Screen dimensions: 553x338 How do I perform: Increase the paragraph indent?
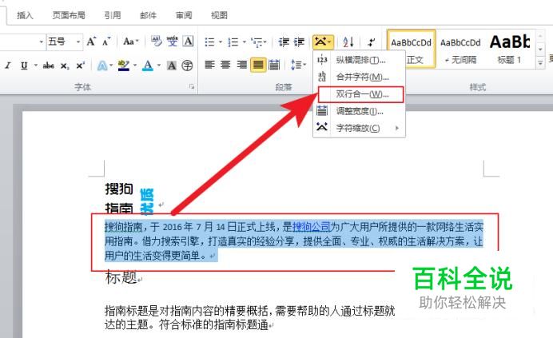(300, 42)
